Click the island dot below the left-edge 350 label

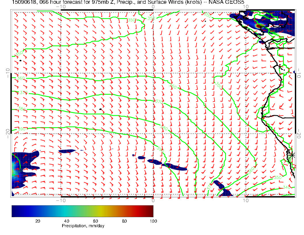click(20, 60)
